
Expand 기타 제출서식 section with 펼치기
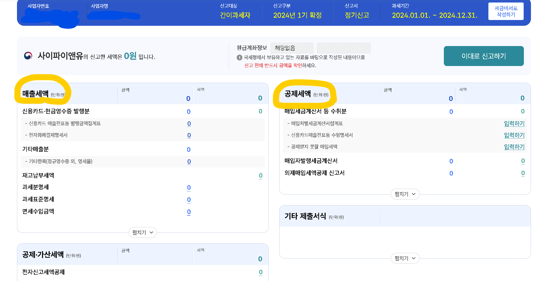405,258
